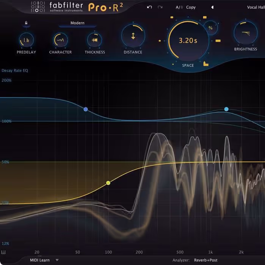
Task: Expand the MIDI Learn dropdown arrow
Action: [x=57, y=260]
